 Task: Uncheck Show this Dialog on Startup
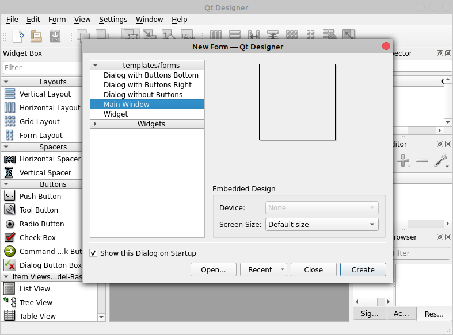(94, 253)
